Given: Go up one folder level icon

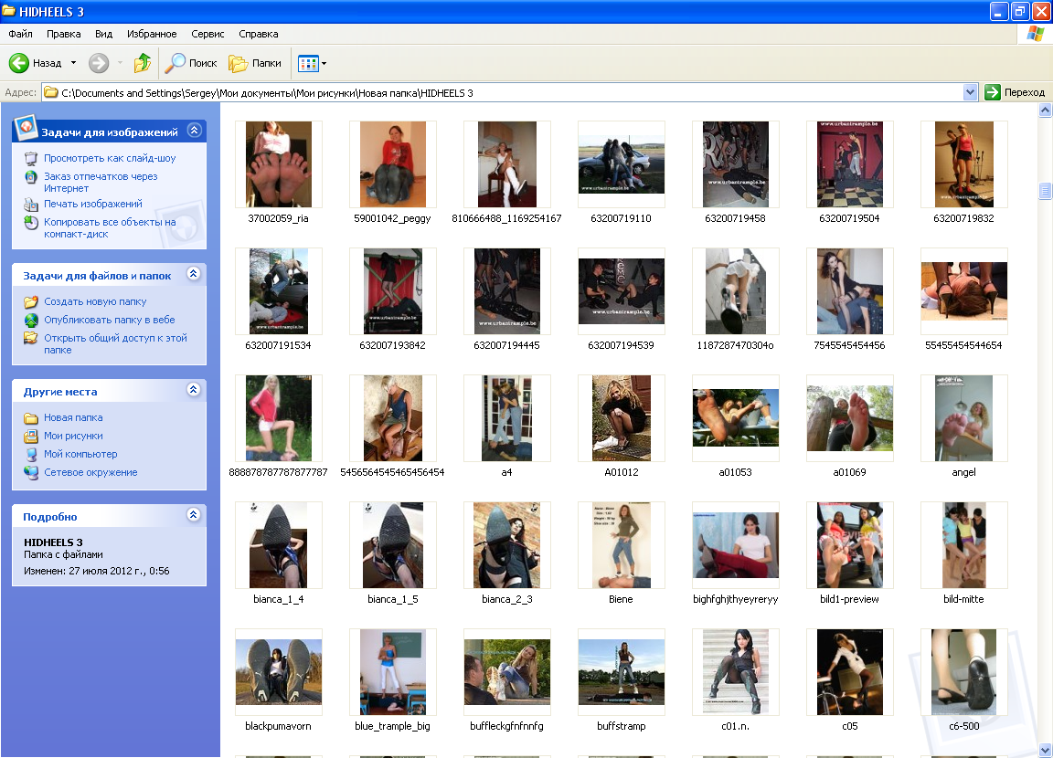Looking at the screenshot, I should tap(143, 63).
